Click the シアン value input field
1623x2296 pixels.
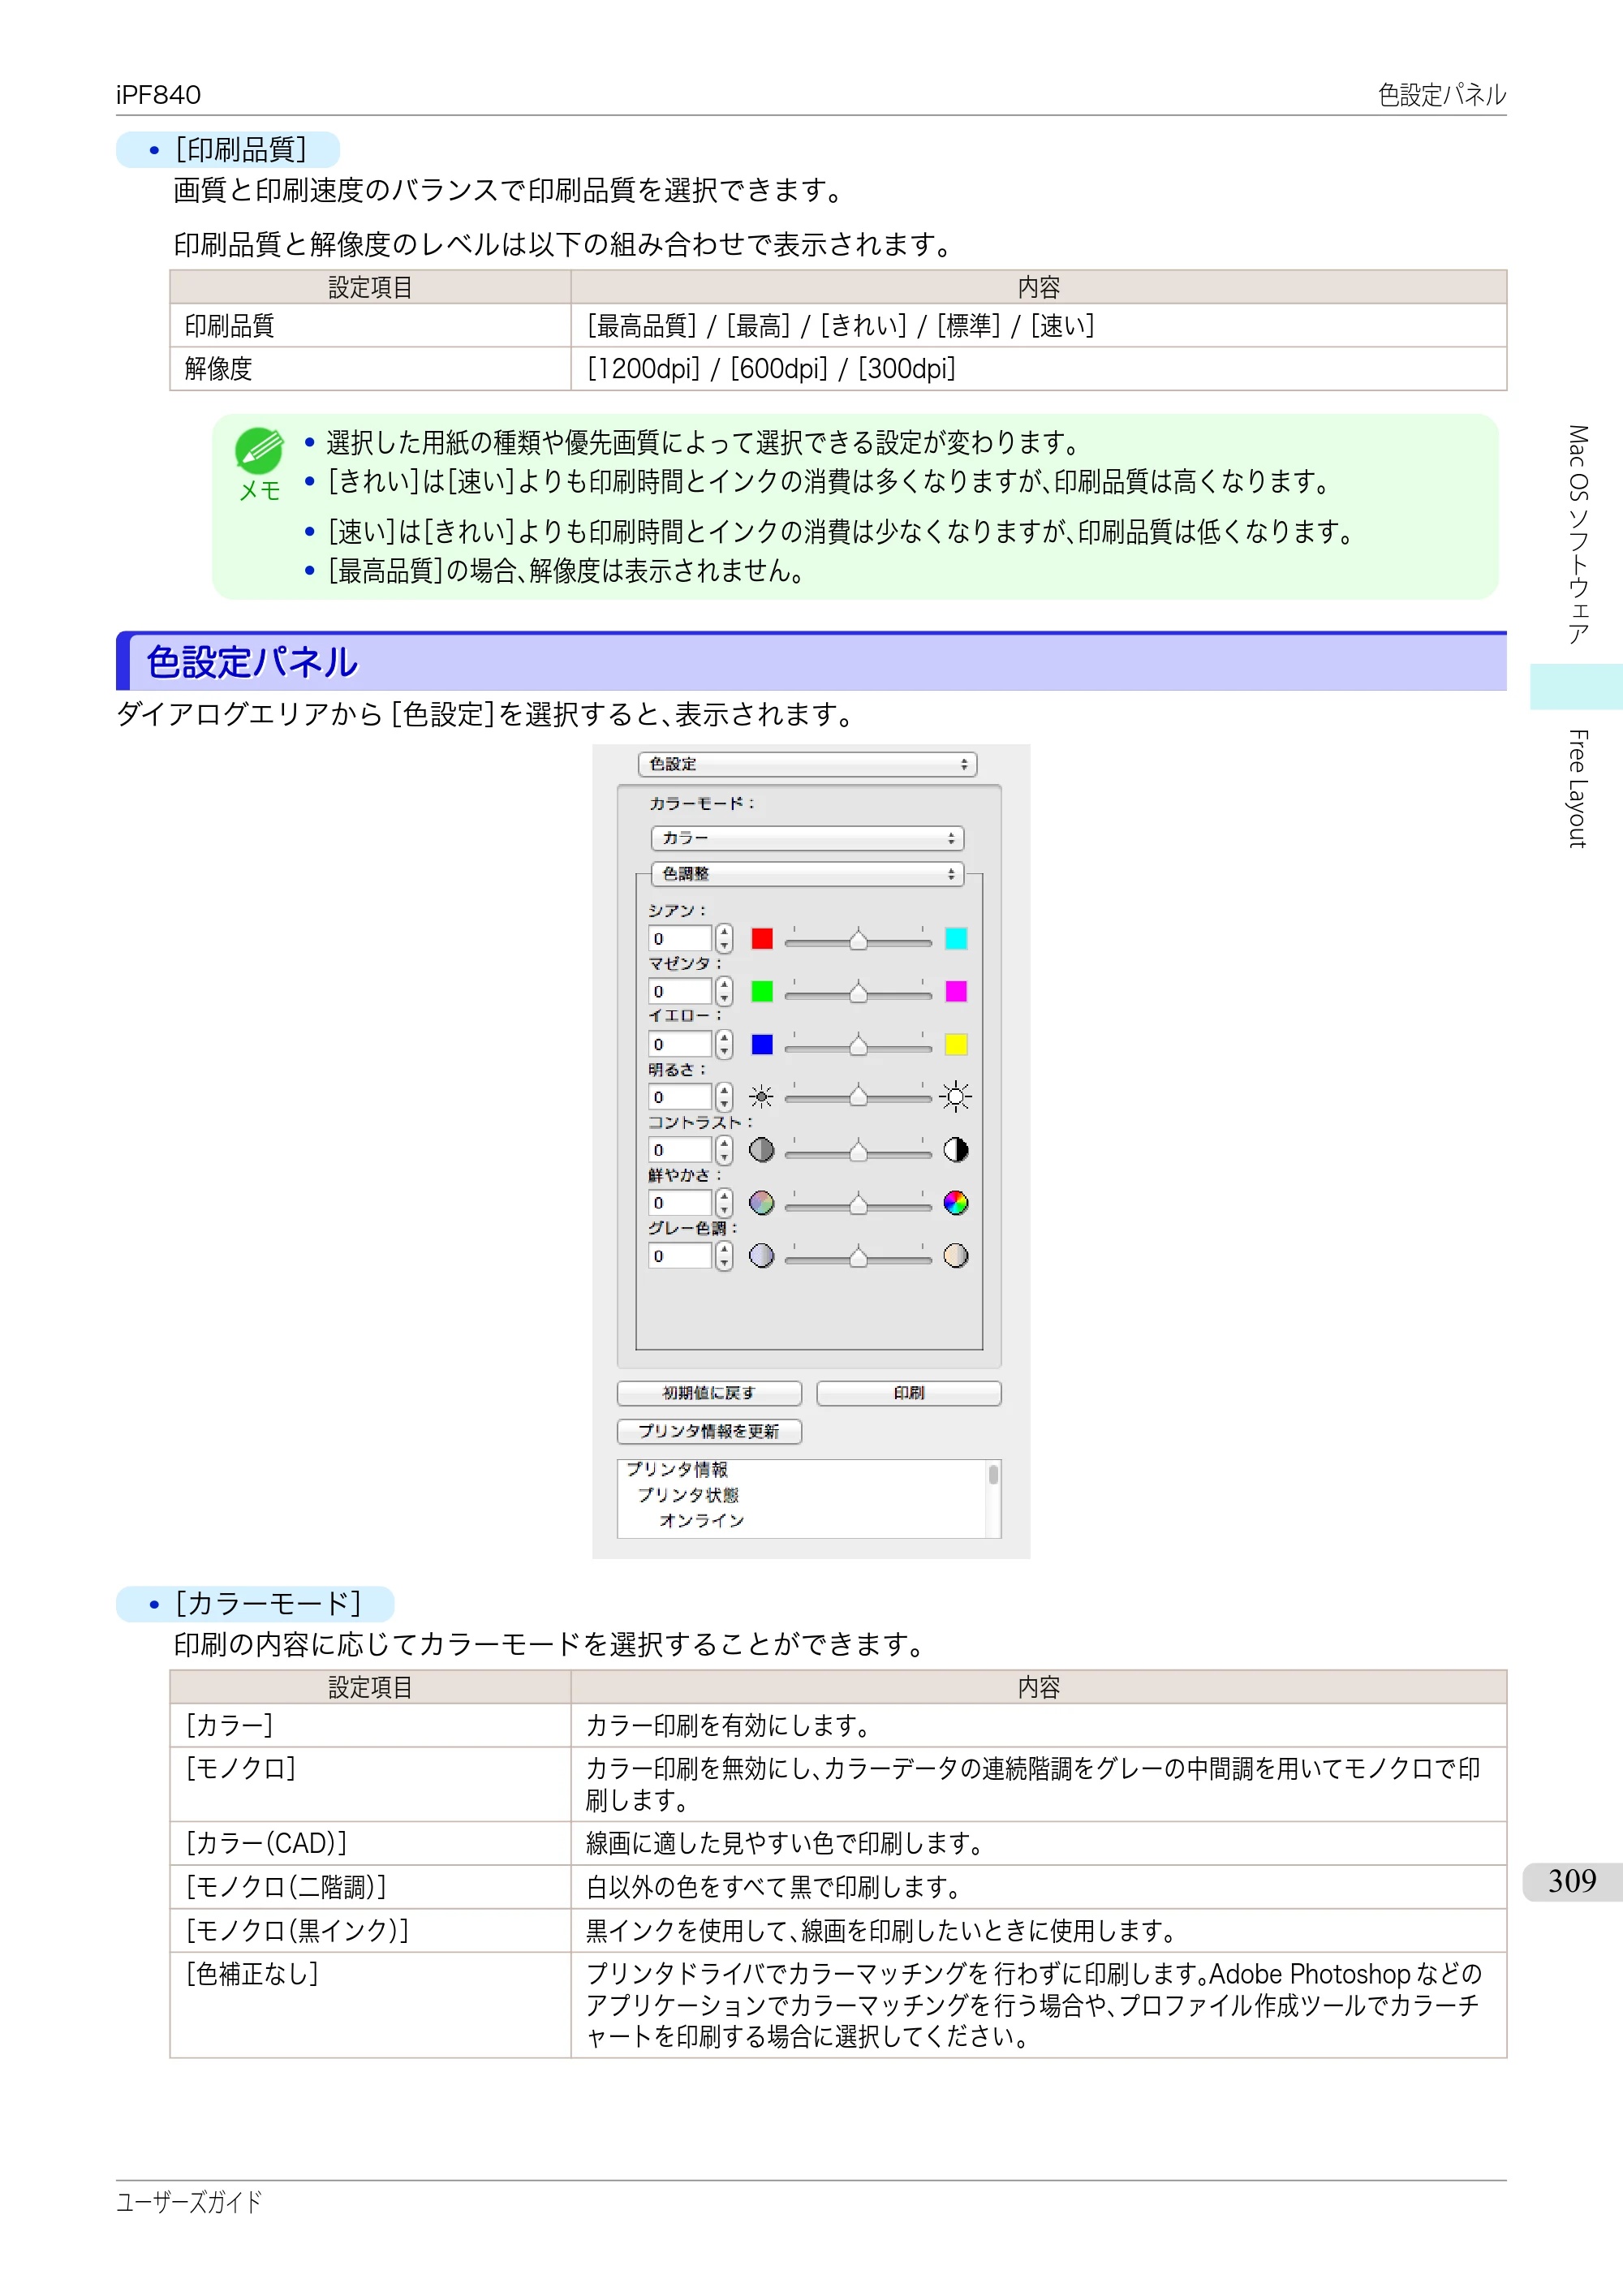click(680, 939)
